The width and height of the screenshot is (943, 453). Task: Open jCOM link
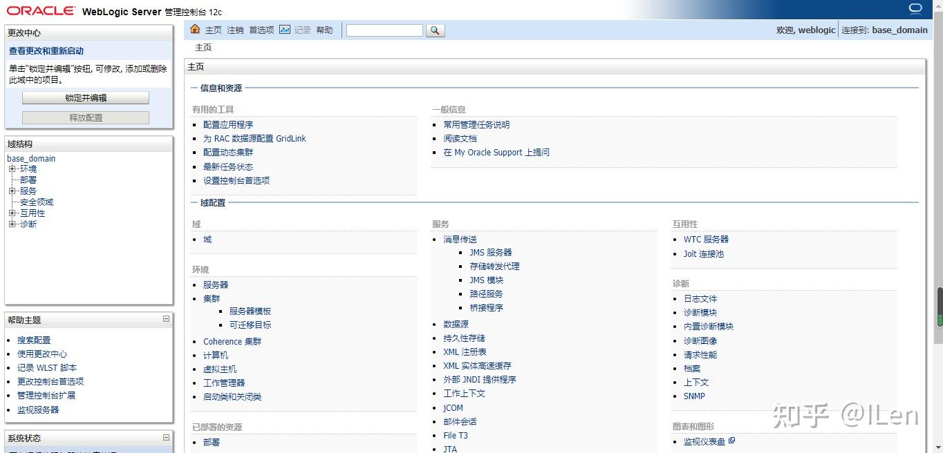tap(453, 407)
